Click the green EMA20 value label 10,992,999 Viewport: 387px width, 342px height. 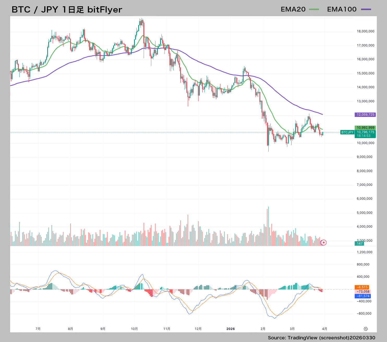[x=365, y=128]
